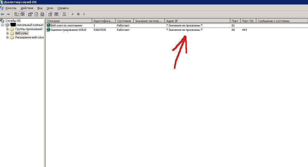Toggle the Show/Hide Action Pane icon
Image resolution: width=308 pixels, height=167 pixels.
pos(56,14)
